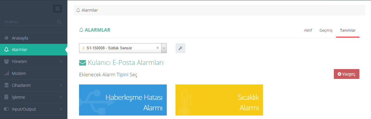The height and width of the screenshot is (119, 371).
Task: Choose the yellow Sıcaklık Alarmı tile
Action: [219, 100]
